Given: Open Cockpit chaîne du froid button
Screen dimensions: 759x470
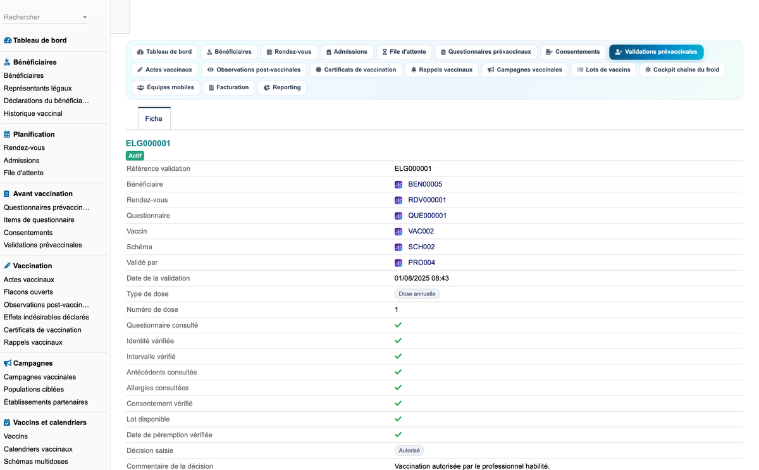Looking at the screenshot, I should pos(682,70).
